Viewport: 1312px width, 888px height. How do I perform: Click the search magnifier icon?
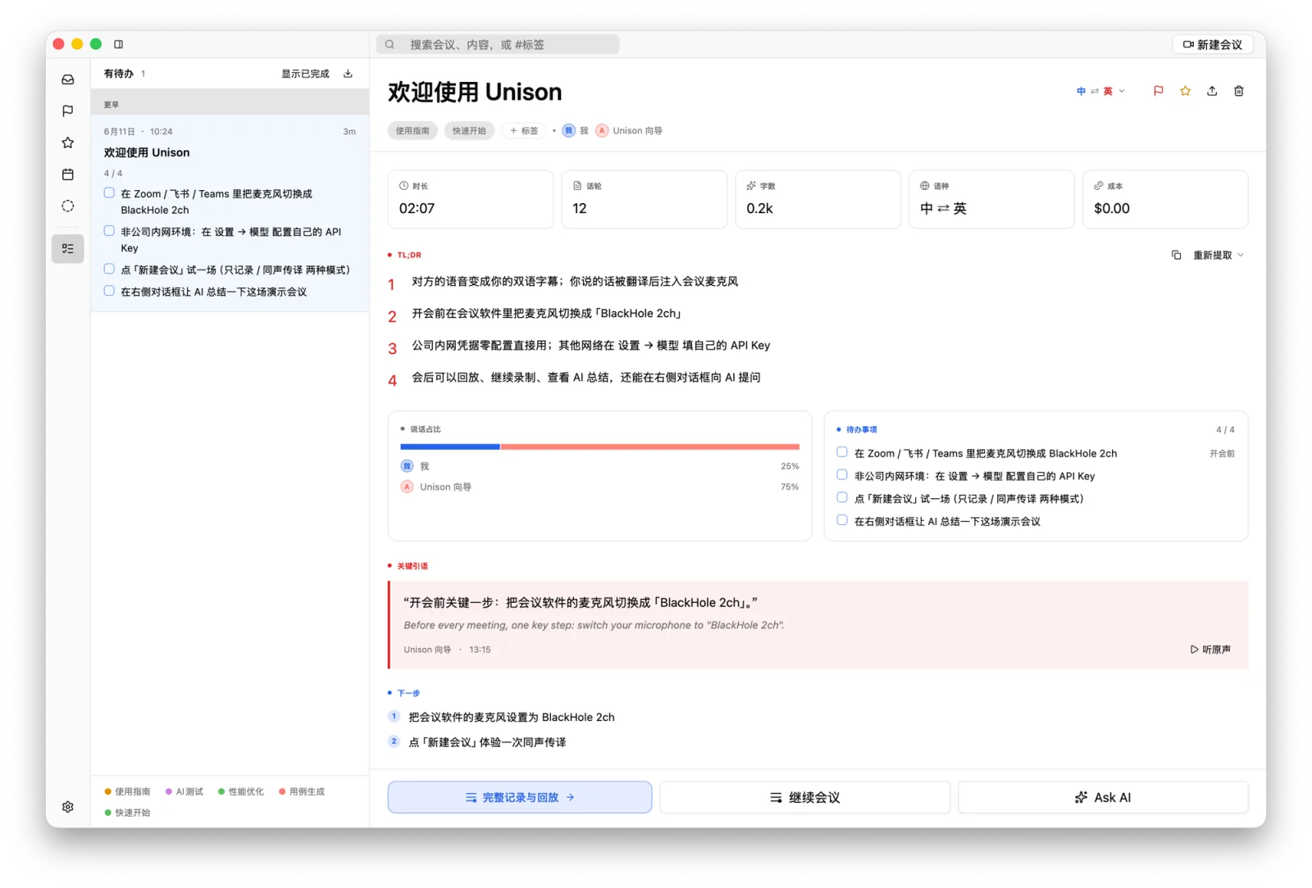coord(390,44)
